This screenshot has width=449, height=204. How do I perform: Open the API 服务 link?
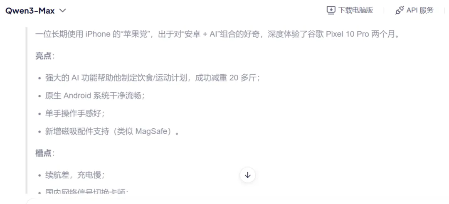click(x=414, y=10)
